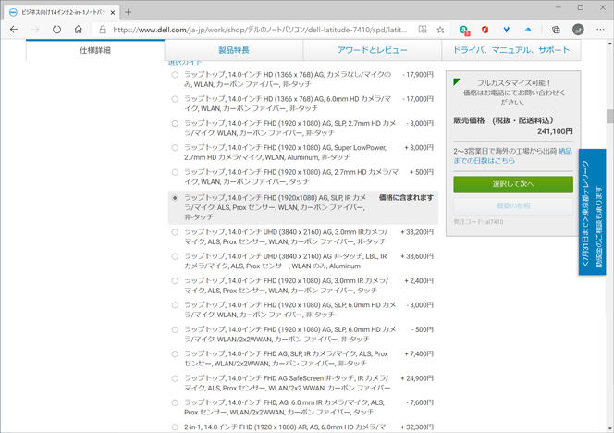Select the FHD WLAN/2x2WWAN option at -500円

175,329
